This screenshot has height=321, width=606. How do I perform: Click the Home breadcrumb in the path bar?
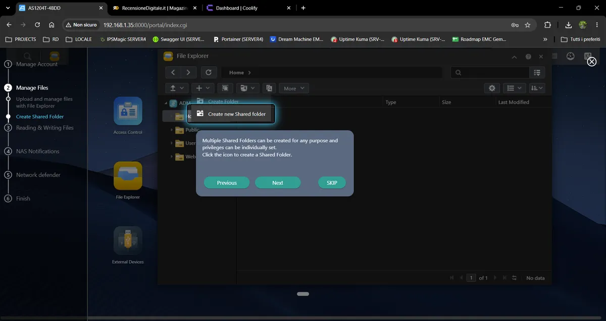pos(236,73)
